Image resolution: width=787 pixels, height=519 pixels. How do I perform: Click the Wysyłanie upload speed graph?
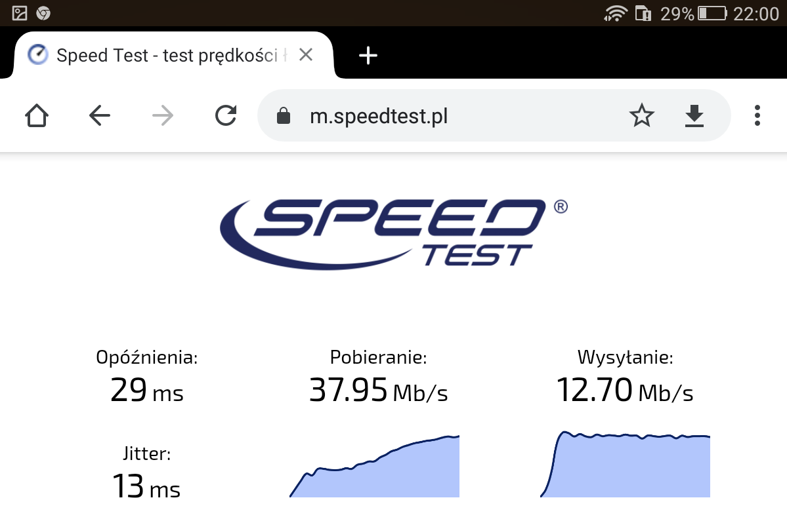coord(625,465)
